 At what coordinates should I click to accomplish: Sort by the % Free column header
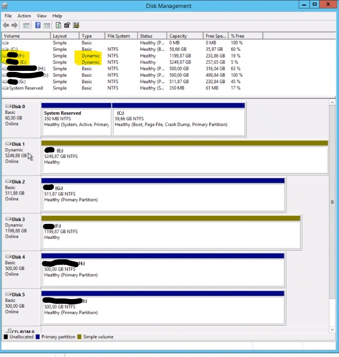(246, 36)
